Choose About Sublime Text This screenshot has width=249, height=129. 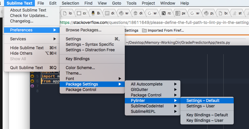click(32, 10)
